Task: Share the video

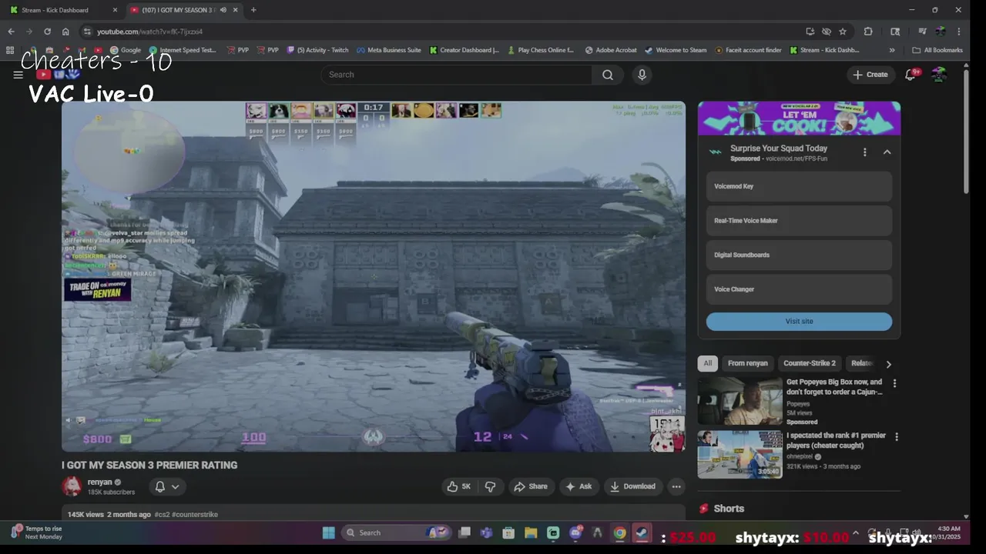Action: [x=531, y=486]
